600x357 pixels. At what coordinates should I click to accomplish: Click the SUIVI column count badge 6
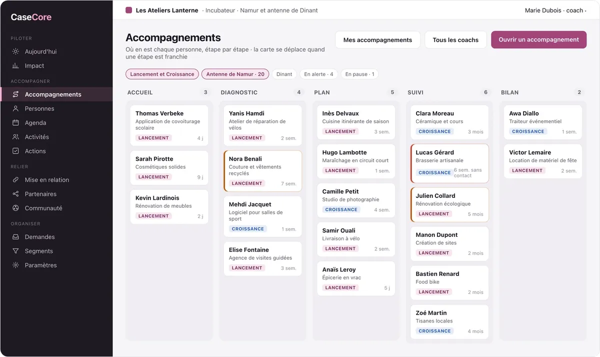coord(485,93)
